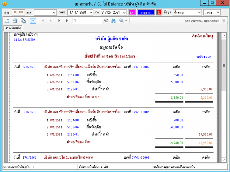Go to the next page arrow
This screenshot has width=230, height=172.
59,21
